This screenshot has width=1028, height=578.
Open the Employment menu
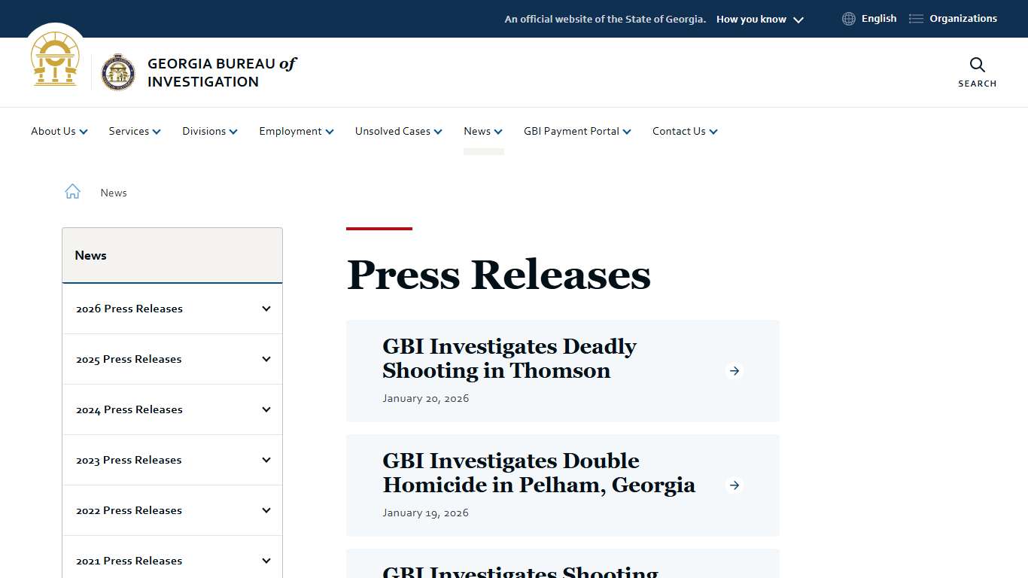coord(295,131)
